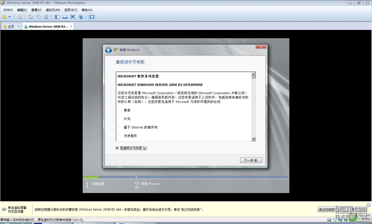Viewport: 372px width, 224px height.
Task: Revert to previous snapshot icon
Action: point(38,17)
